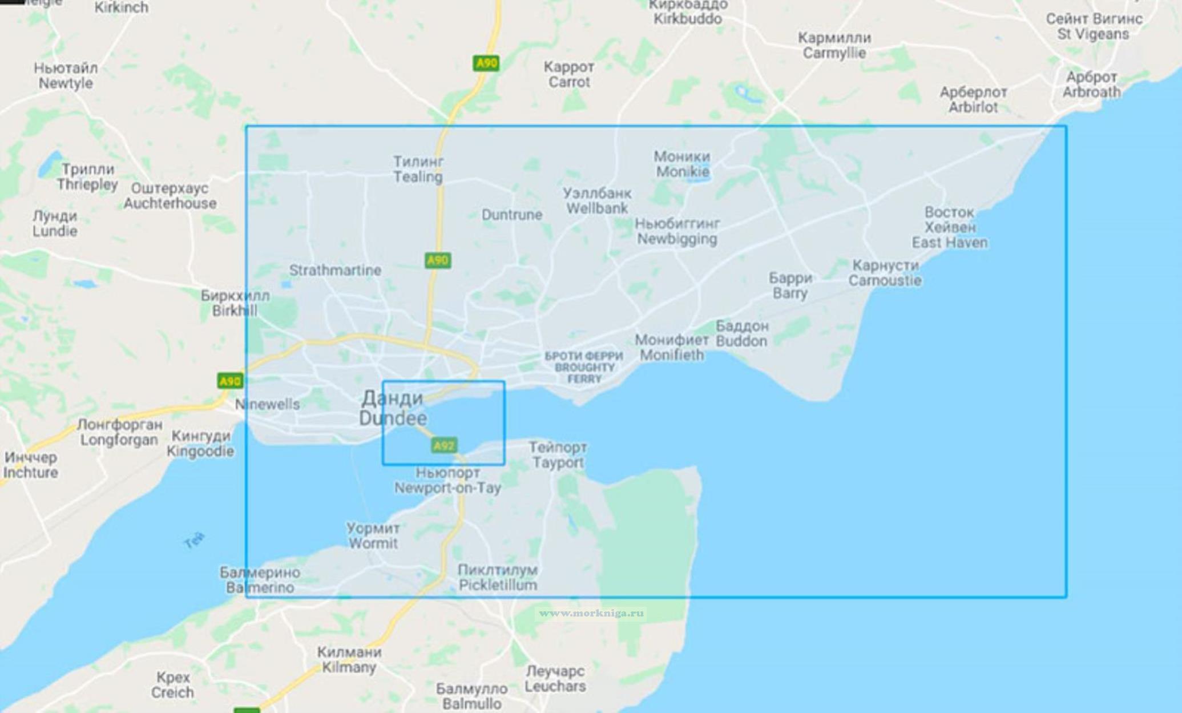Click the A90 shield west of Ninewells
Viewport: 1182px width, 713px height.
coord(231,381)
